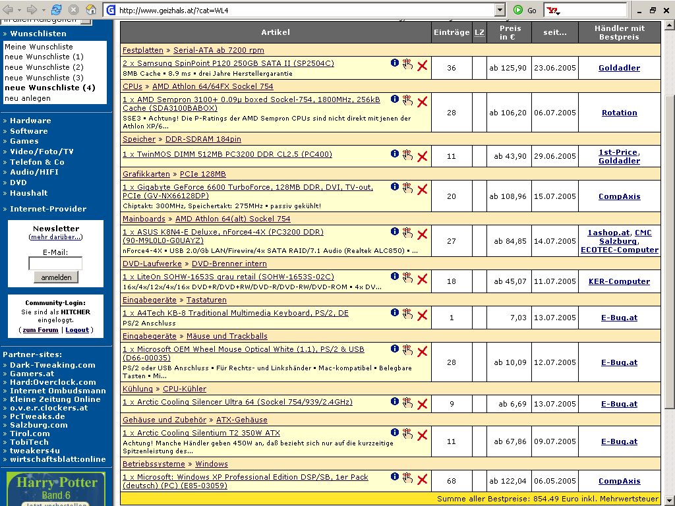Click hand icon for Gigabyte GeForce 6600
The width and height of the screenshot is (675, 506).
[407, 188]
